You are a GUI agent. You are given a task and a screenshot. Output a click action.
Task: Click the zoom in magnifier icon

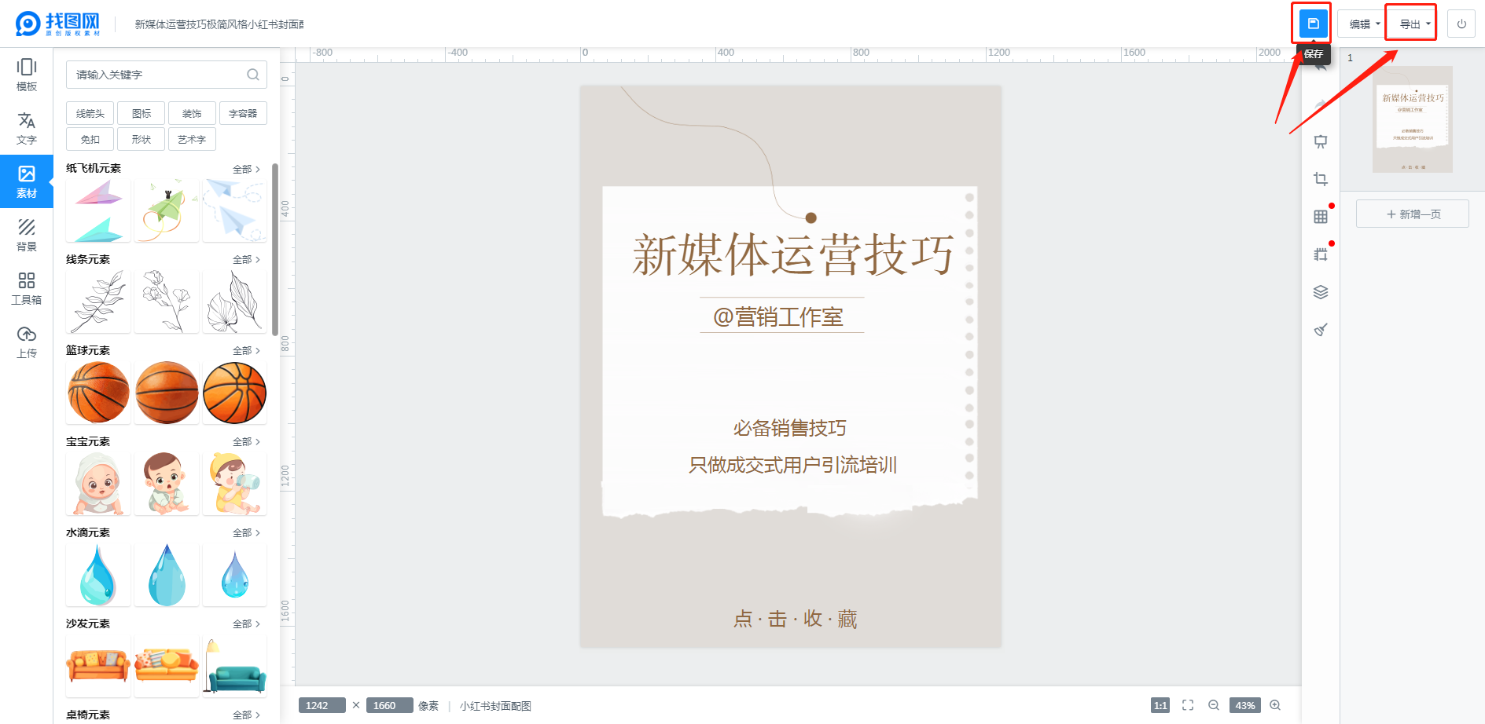point(1275,705)
